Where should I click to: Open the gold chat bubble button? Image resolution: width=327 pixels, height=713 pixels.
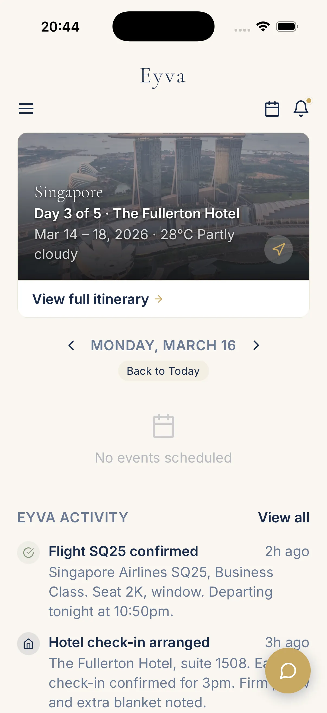[x=288, y=671]
